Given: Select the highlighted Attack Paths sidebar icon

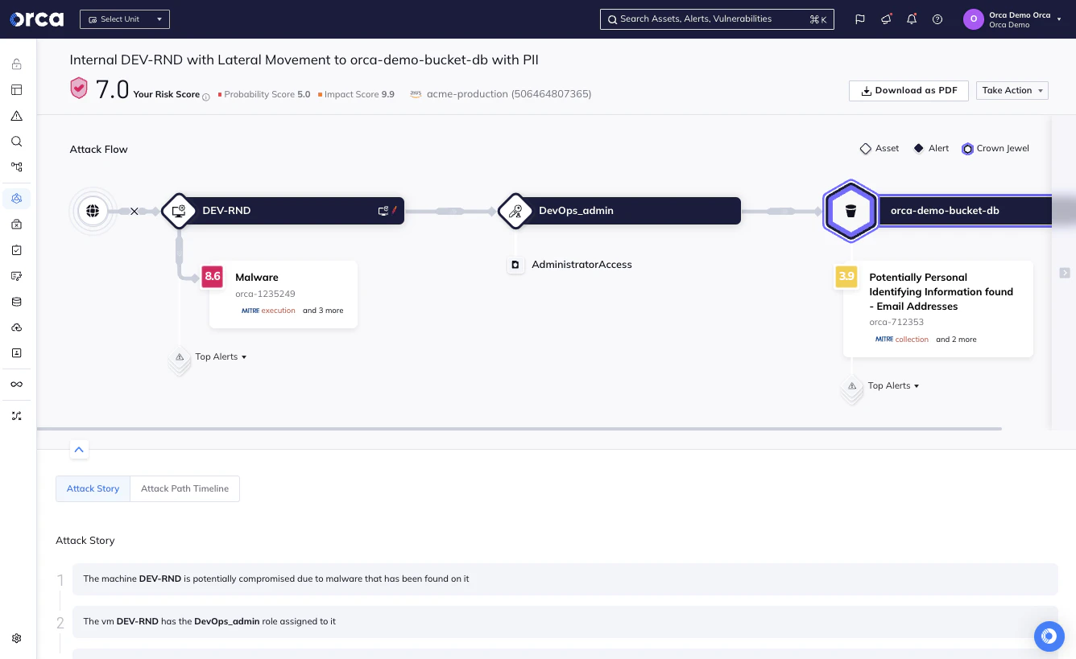Looking at the screenshot, I should tap(16, 198).
